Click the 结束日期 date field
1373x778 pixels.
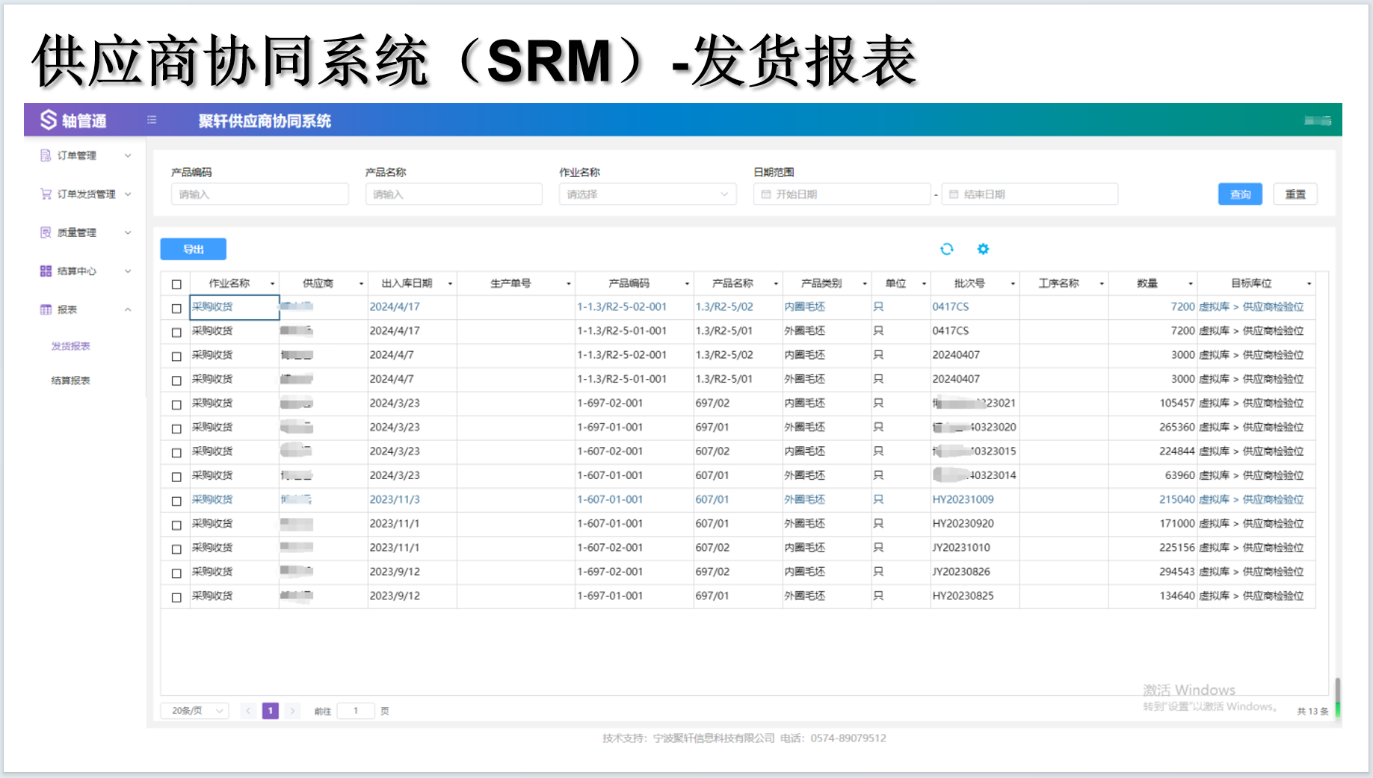(1030, 194)
